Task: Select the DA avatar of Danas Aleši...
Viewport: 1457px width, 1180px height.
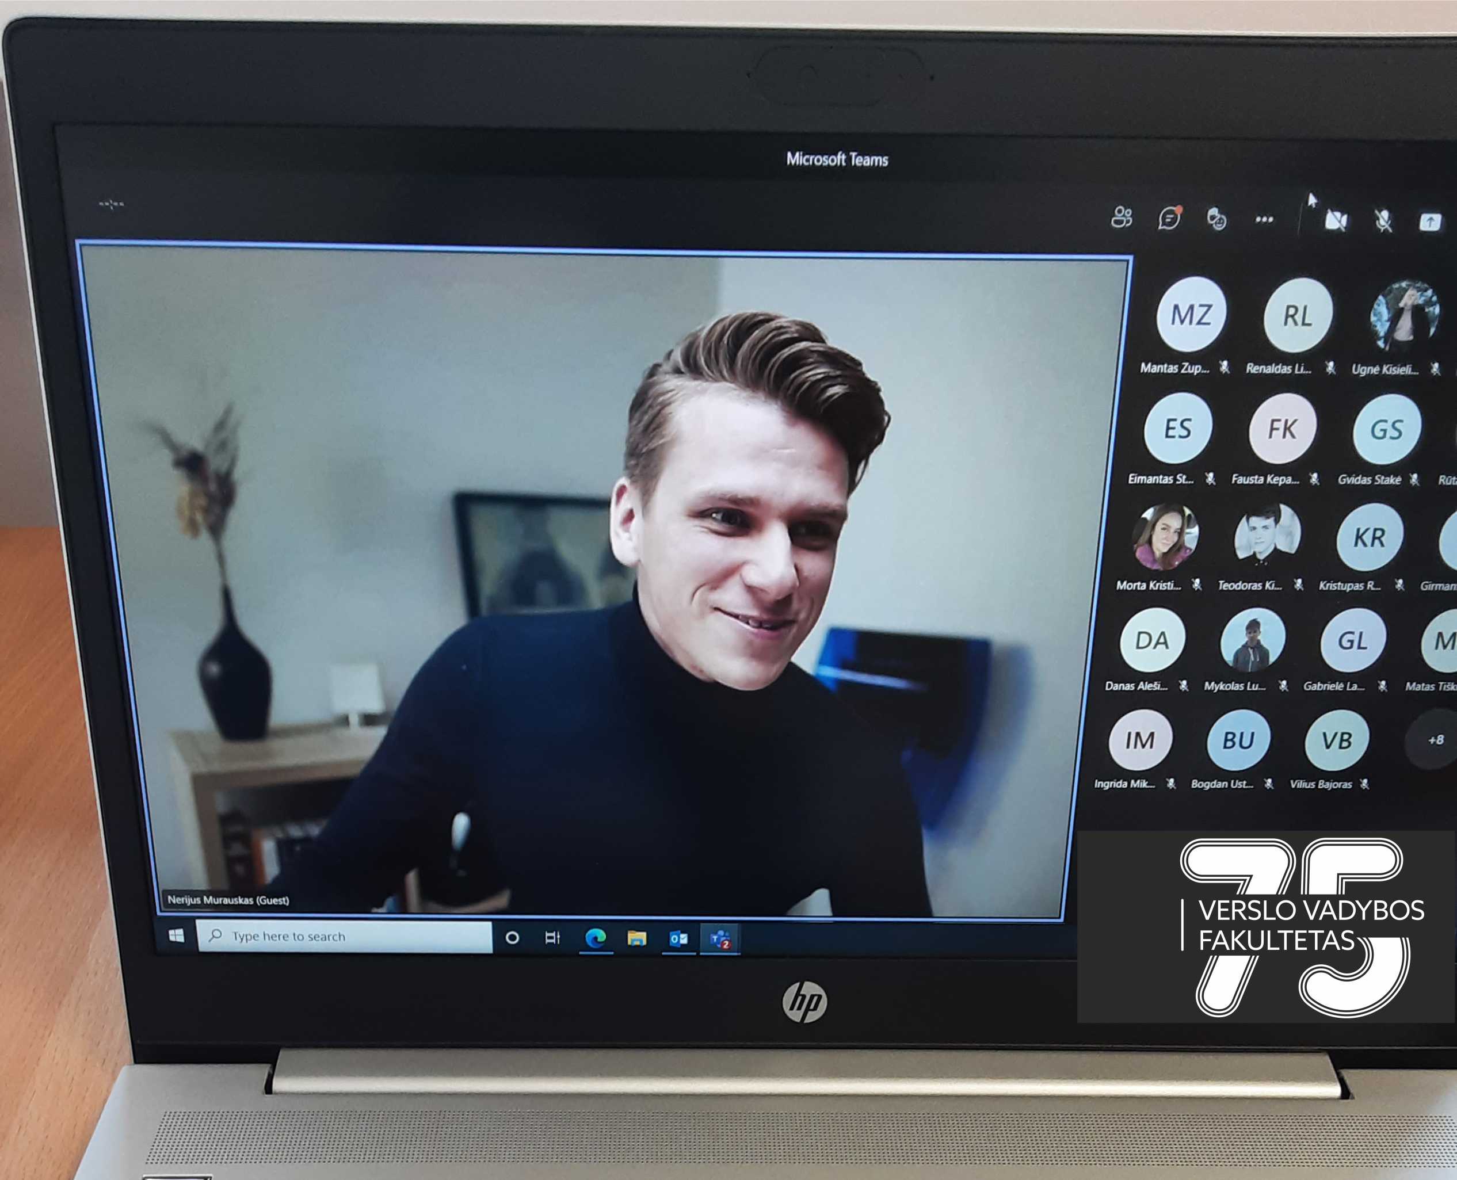Action: point(1151,640)
